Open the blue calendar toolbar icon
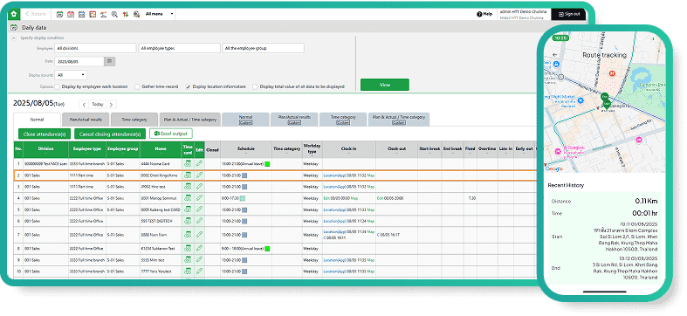687x316 pixels. pyautogui.click(x=81, y=14)
